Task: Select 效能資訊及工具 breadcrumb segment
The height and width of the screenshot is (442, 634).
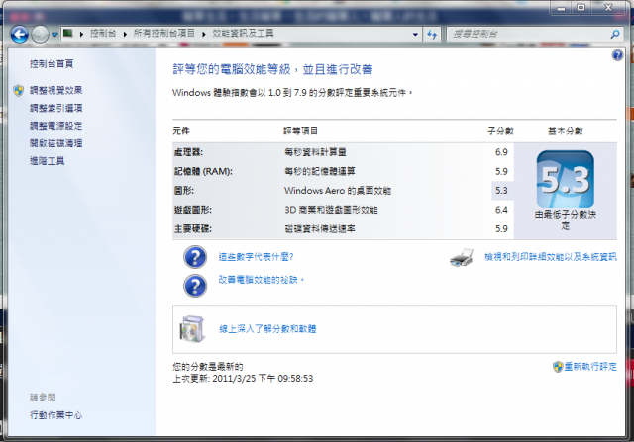Action: click(x=243, y=33)
